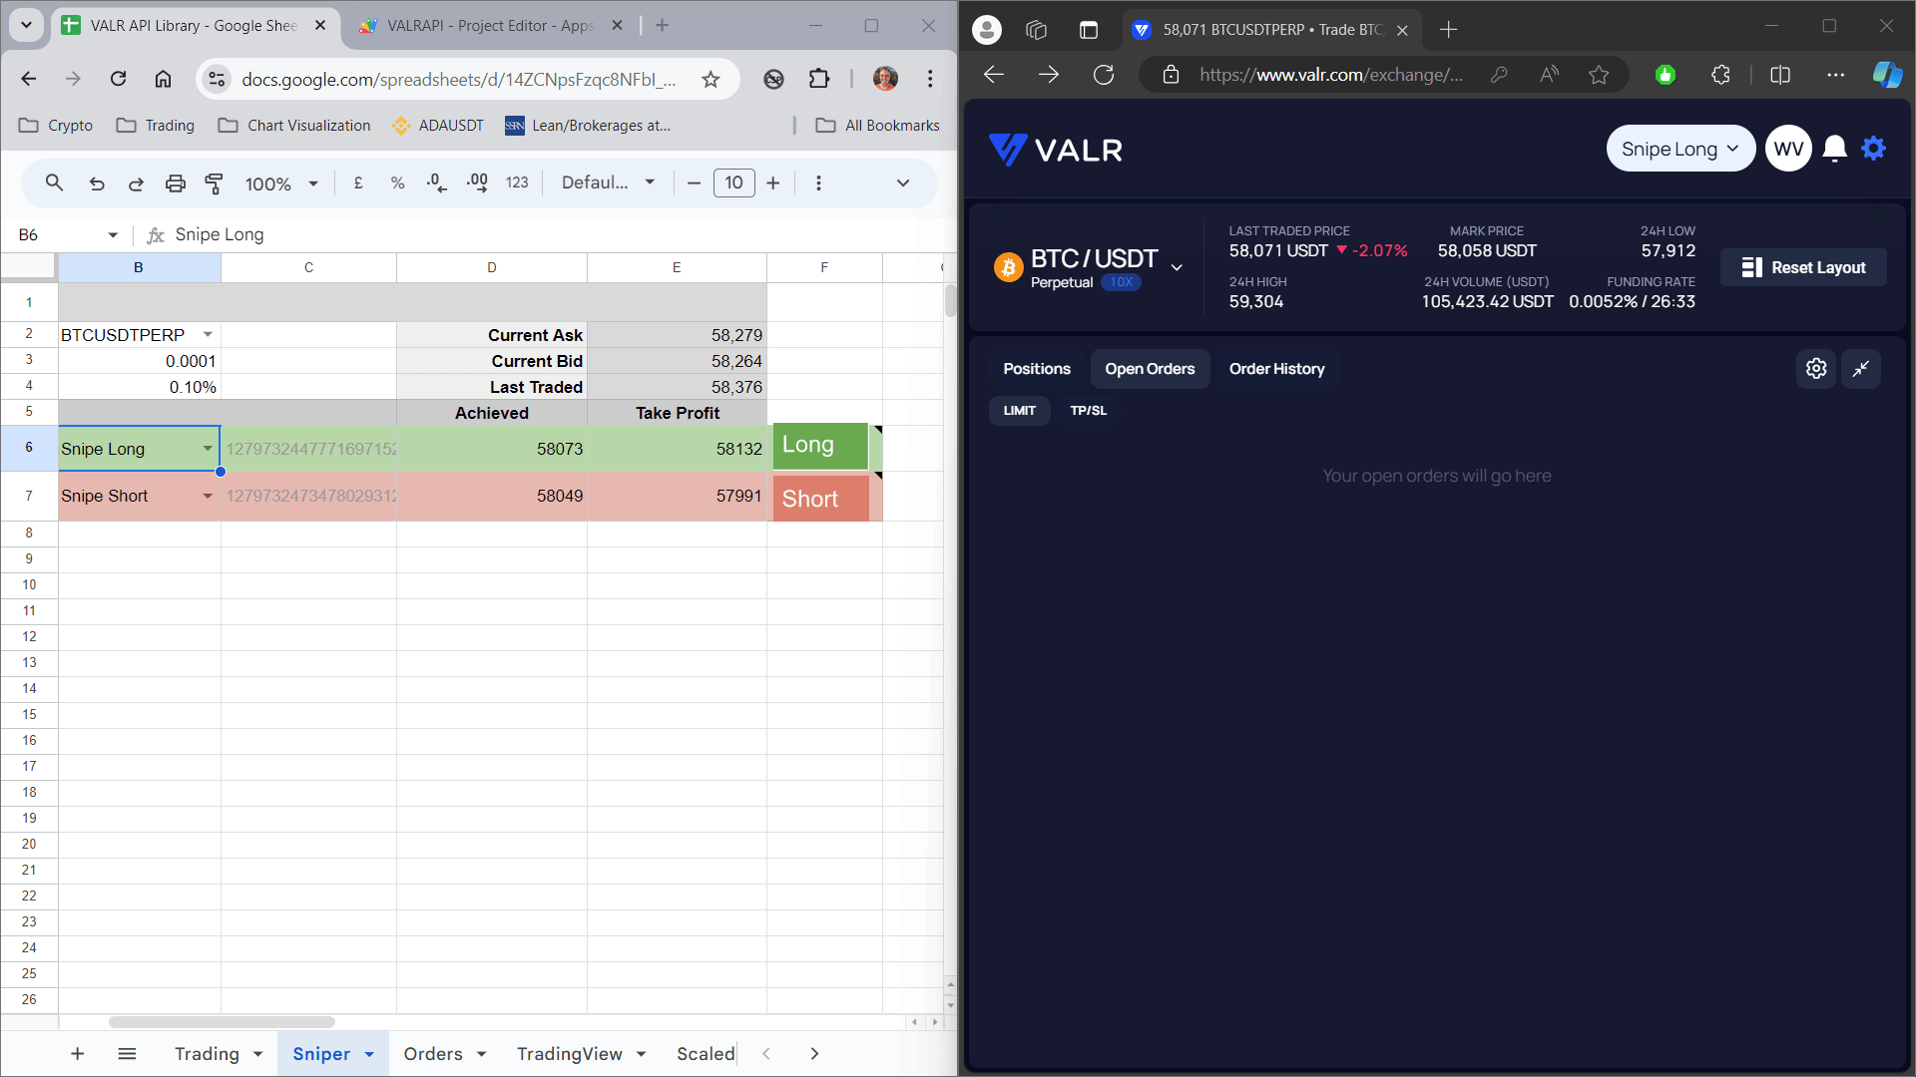Image resolution: width=1916 pixels, height=1077 pixels.
Task: Open the Order History tab in VALR
Action: (x=1276, y=369)
